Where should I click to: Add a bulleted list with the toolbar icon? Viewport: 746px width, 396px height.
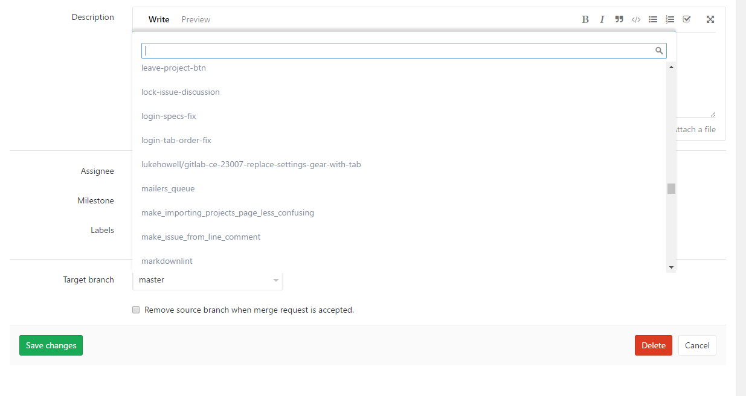point(652,19)
